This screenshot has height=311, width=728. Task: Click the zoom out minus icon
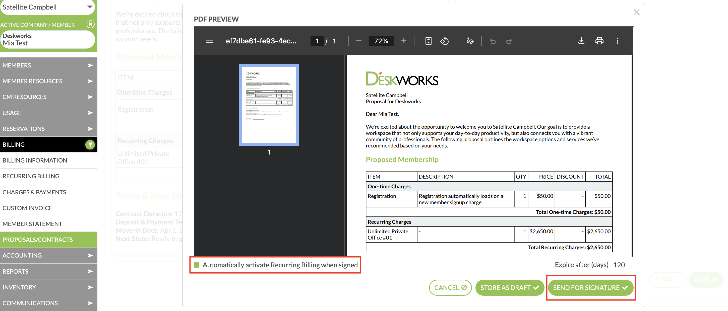pyautogui.click(x=359, y=41)
